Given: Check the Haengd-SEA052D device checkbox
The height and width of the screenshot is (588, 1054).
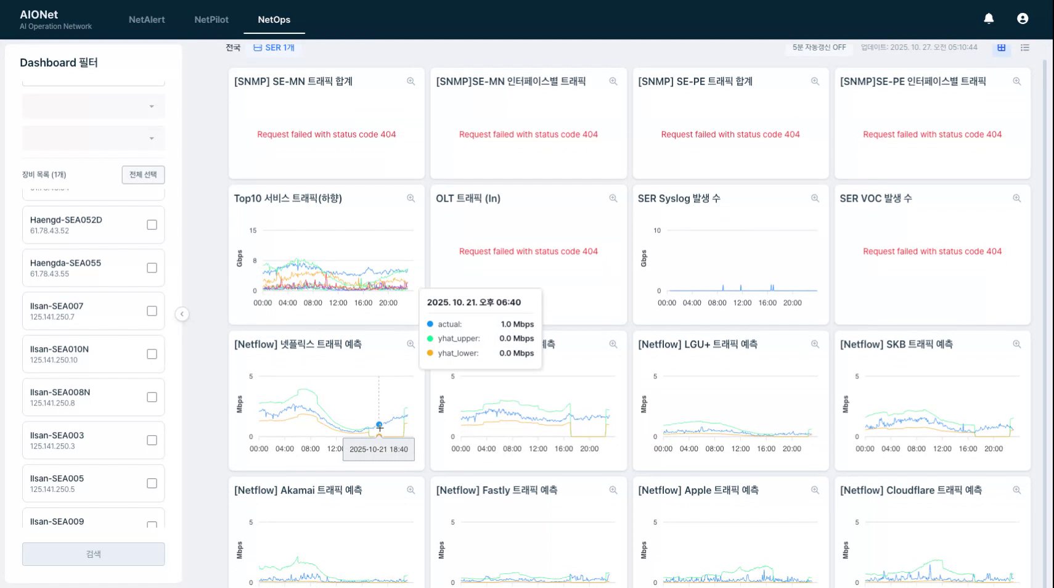Looking at the screenshot, I should click(152, 225).
